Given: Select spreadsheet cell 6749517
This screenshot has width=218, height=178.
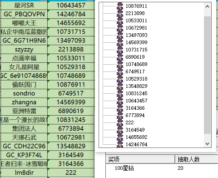Looking at the screenshot, I should [71, 93].
